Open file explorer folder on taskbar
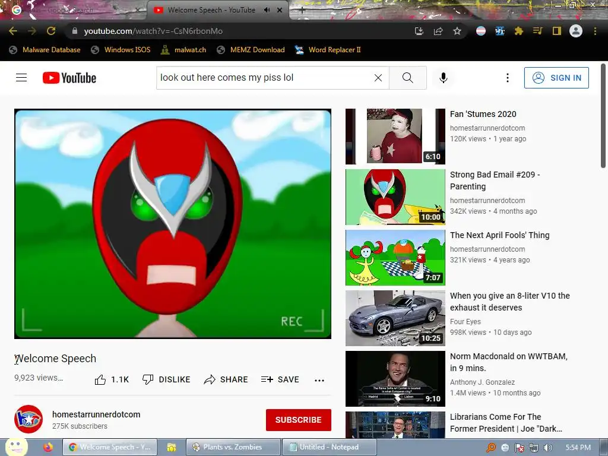The height and width of the screenshot is (456, 608). [x=172, y=448]
